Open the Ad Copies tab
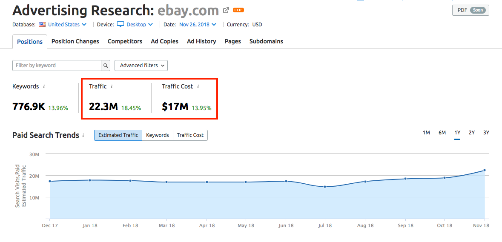Screen dimensions: 502x242 (x=164, y=41)
